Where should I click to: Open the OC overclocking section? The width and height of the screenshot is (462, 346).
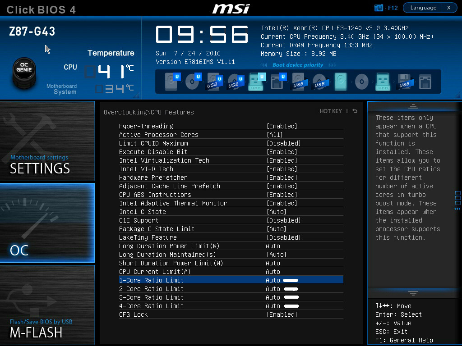(47, 223)
